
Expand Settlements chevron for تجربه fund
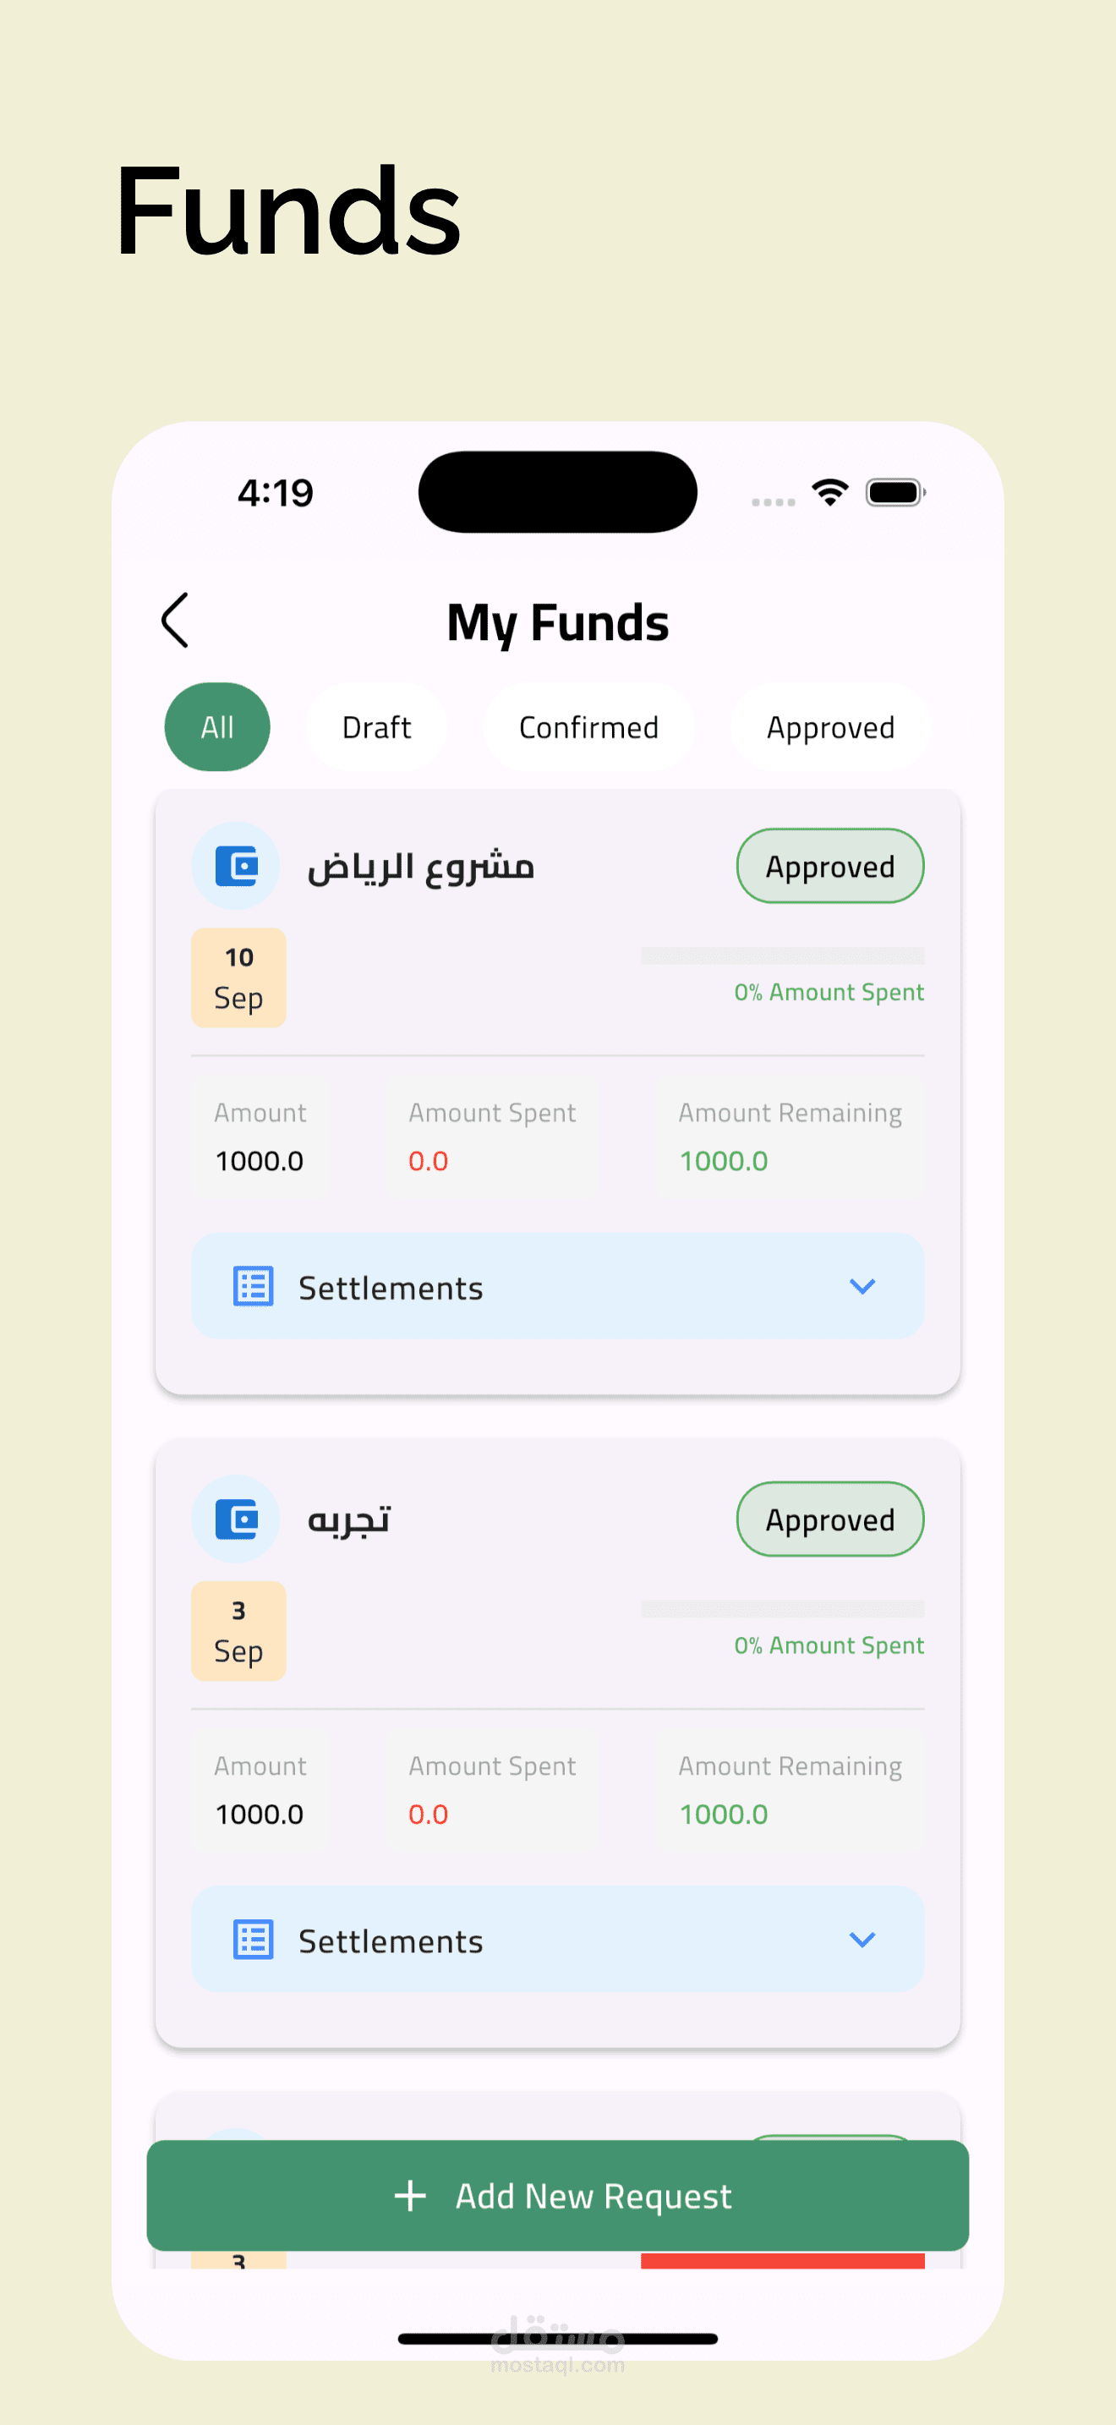862,1940
